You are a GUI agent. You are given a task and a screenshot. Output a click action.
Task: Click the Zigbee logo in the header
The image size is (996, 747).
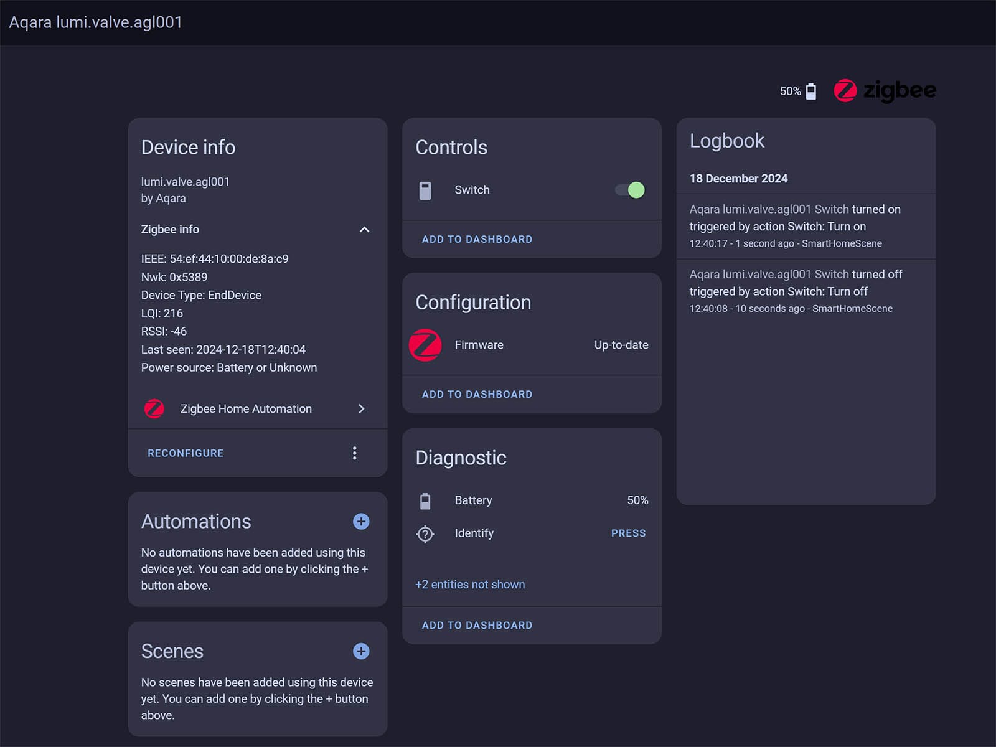885,91
